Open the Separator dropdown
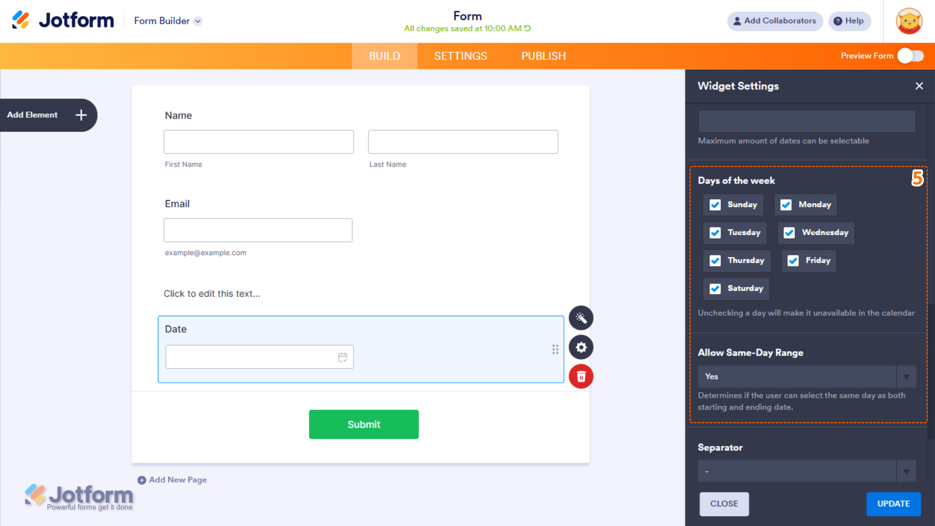 click(806, 471)
